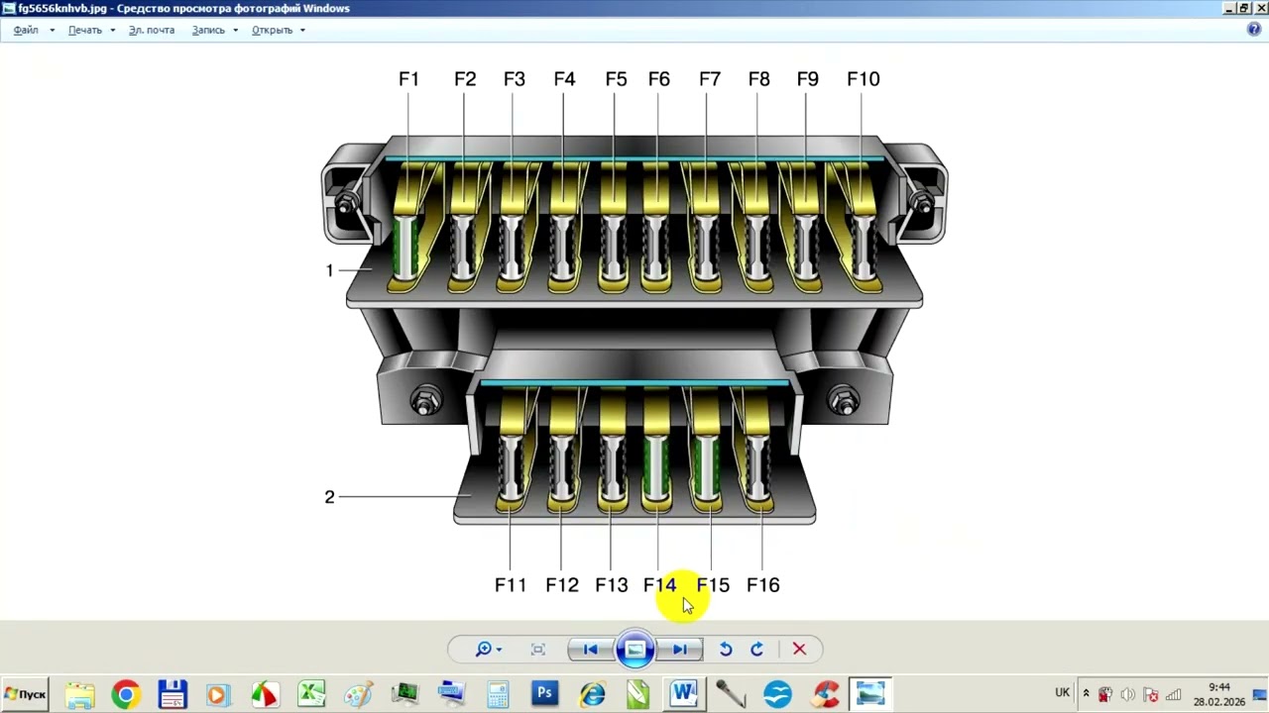Click the actual size fit button
The width and height of the screenshot is (1269, 713).
click(x=538, y=650)
